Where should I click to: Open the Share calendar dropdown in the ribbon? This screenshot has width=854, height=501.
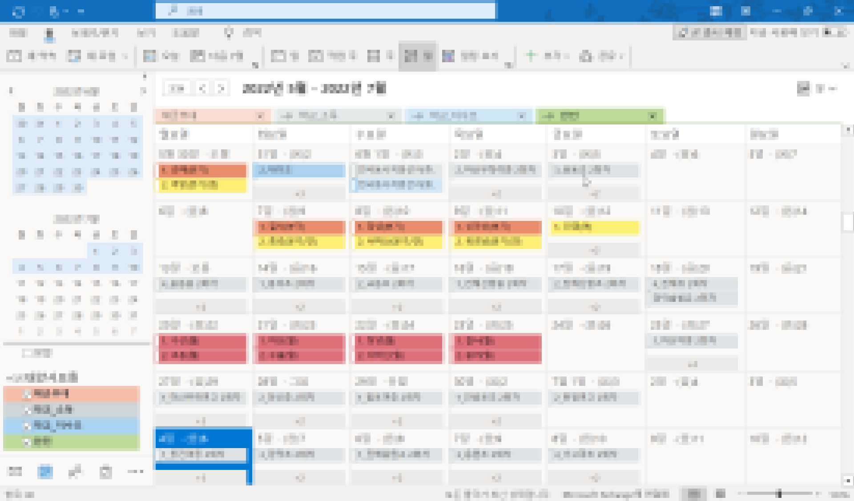tap(622, 56)
